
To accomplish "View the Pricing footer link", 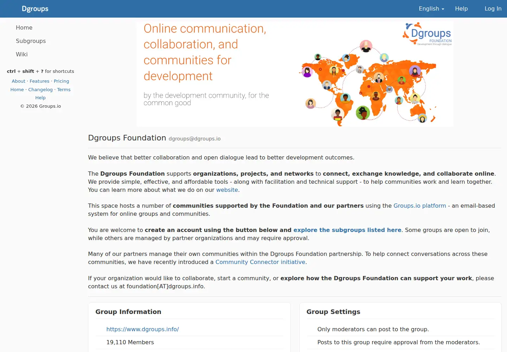I will point(61,81).
